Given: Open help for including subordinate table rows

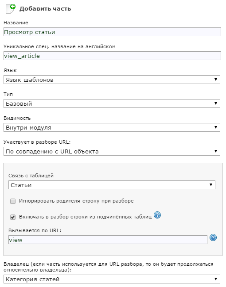Looking at the screenshot, I should pos(157,215).
